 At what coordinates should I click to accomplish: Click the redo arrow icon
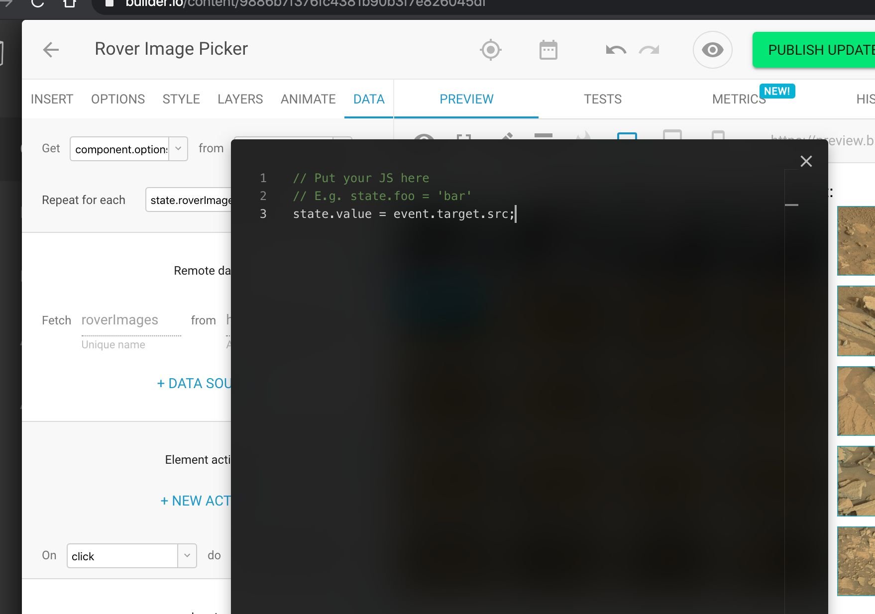(649, 50)
